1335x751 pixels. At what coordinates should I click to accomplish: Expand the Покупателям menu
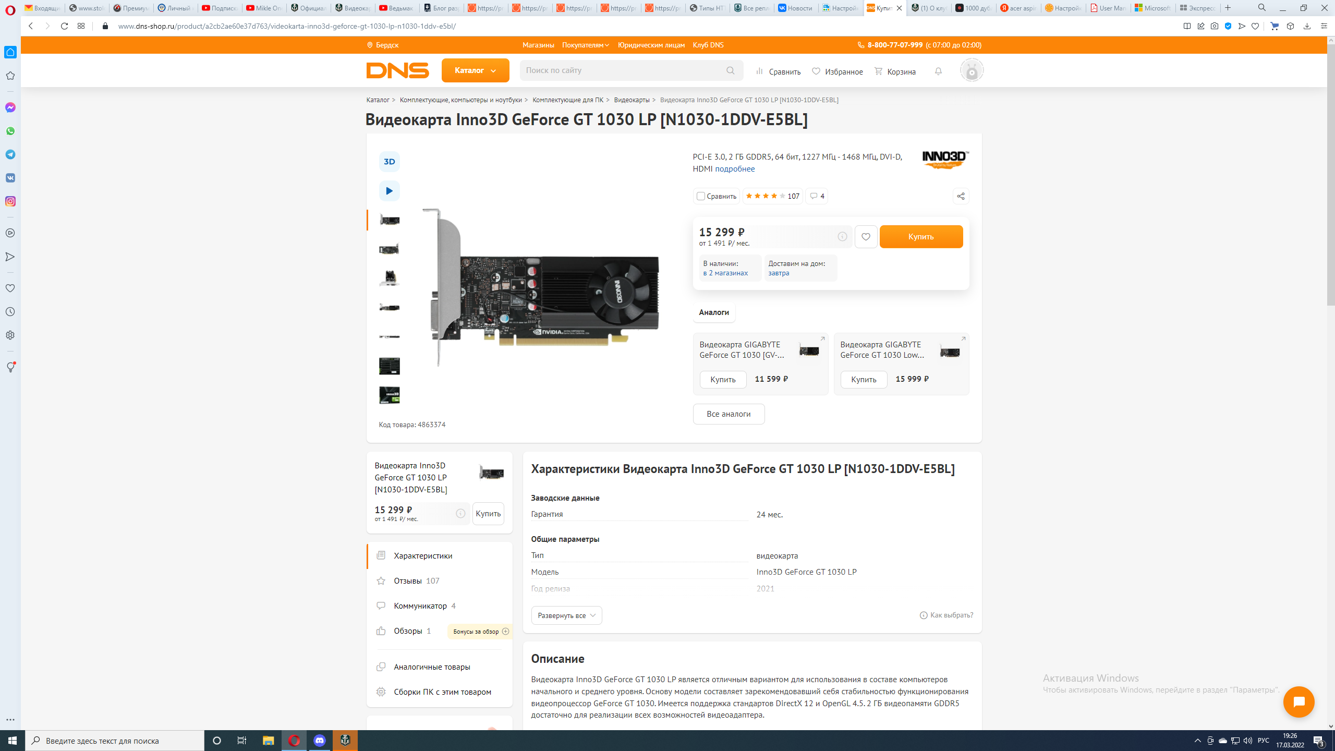586,45
